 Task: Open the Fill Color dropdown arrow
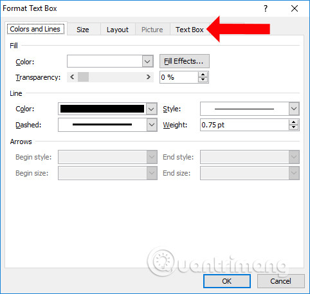click(x=147, y=62)
